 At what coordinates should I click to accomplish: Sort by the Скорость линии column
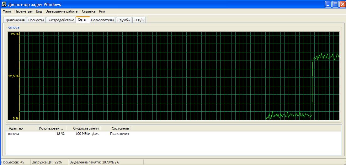pyautogui.click(x=86, y=128)
